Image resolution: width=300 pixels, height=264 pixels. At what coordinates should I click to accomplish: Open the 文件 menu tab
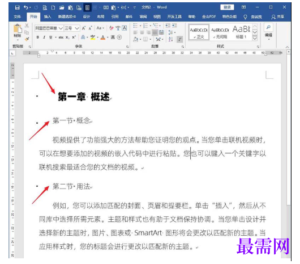click(17, 16)
